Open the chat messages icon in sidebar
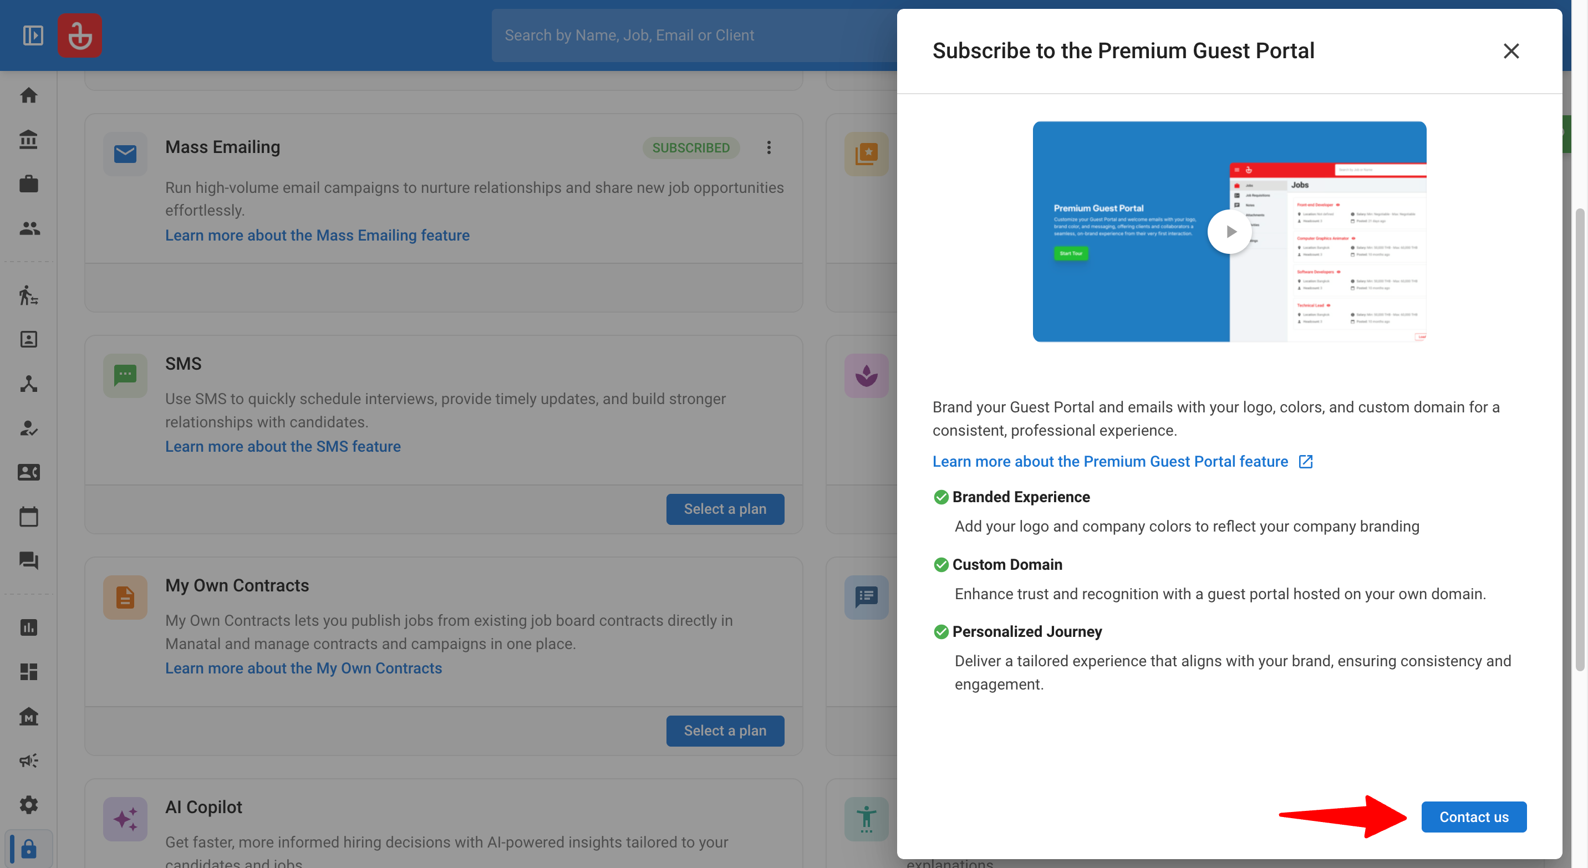 point(28,560)
